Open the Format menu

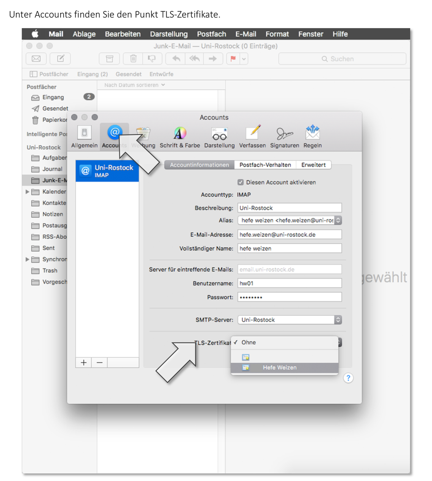click(x=277, y=34)
